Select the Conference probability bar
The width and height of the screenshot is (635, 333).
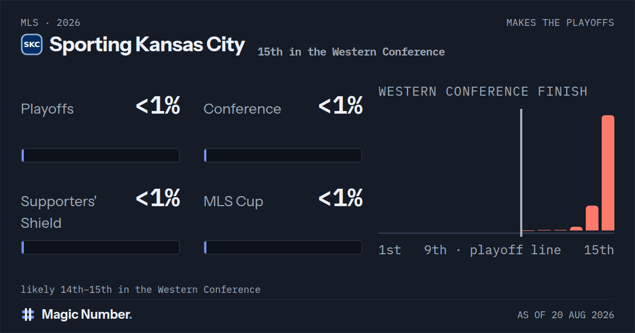click(283, 155)
